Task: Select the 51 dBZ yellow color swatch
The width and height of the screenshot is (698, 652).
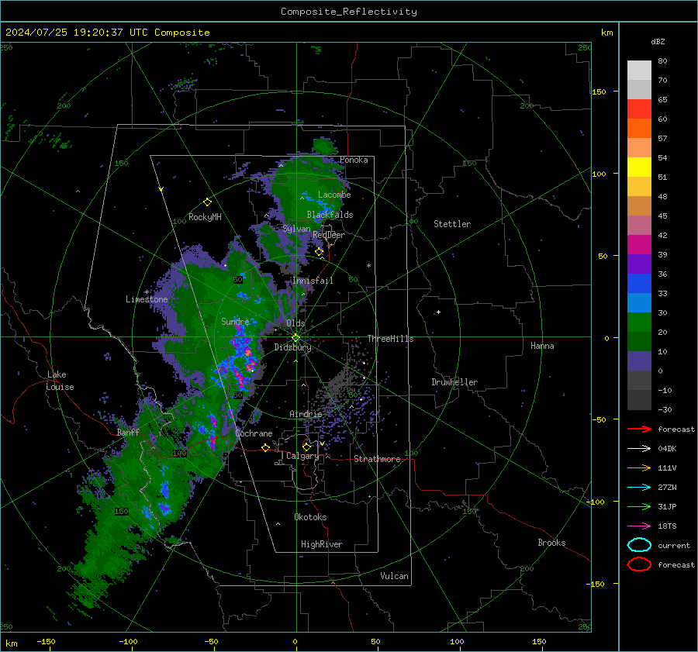Action: pos(639,167)
